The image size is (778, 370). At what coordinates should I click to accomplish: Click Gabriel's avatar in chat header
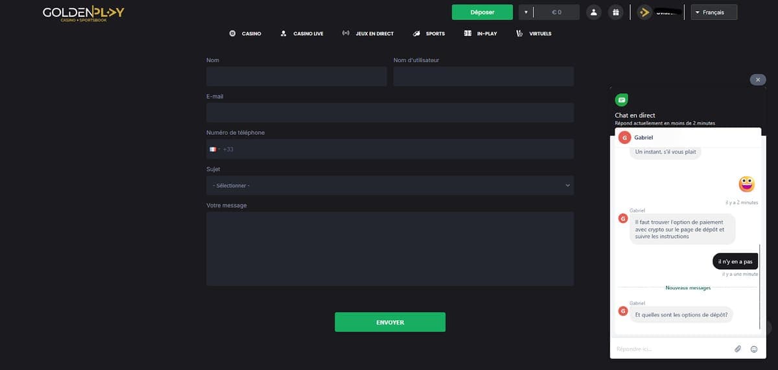point(624,137)
